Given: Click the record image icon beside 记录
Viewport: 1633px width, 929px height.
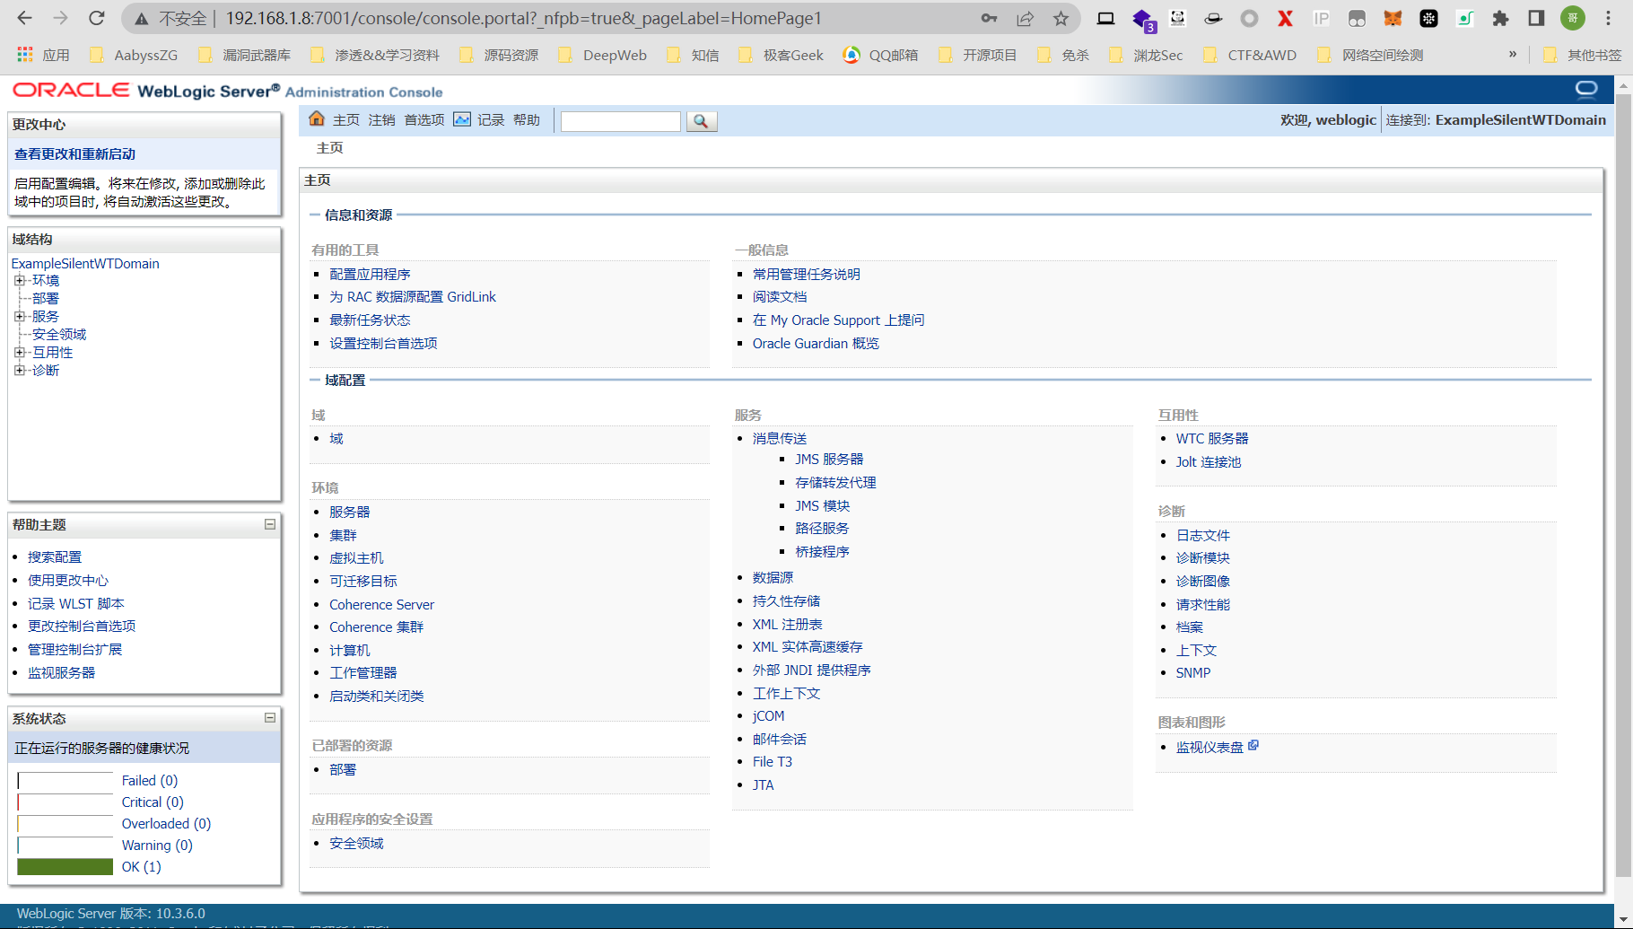Looking at the screenshot, I should (462, 119).
